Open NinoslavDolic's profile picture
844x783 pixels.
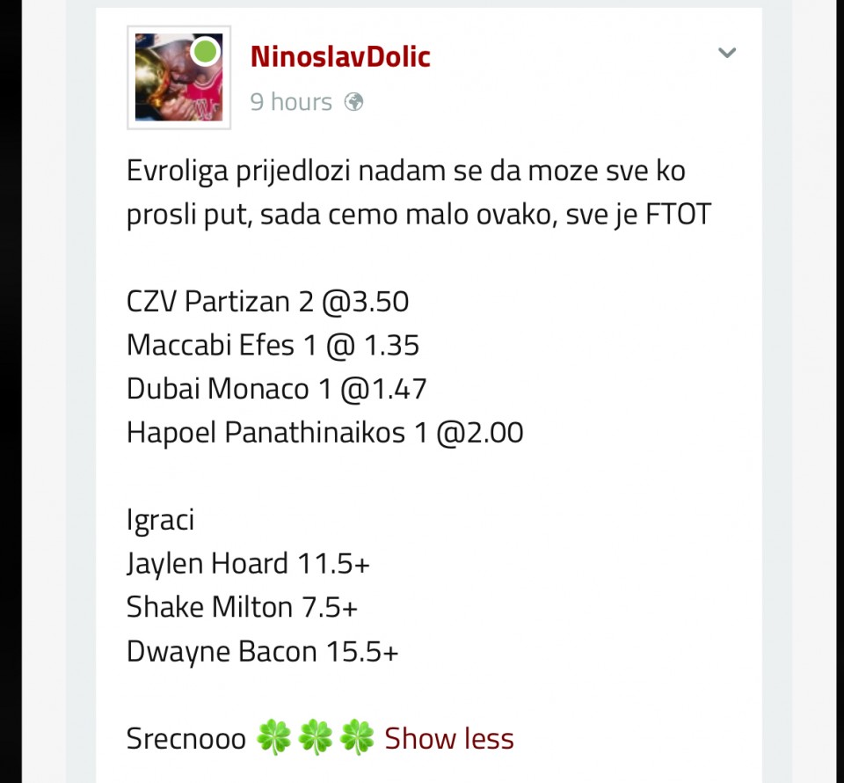(x=178, y=79)
